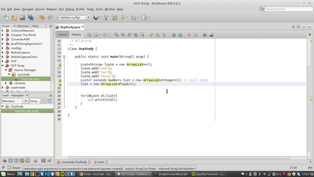314x177 pixels.
Task: Click the Find Selection magnifier icon in editor
Action: click(116, 35)
